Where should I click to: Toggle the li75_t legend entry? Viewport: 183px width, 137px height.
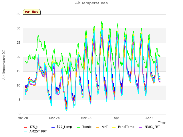click(31, 127)
